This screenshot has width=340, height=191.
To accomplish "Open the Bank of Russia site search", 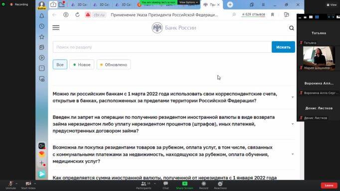I will point(292,28).
